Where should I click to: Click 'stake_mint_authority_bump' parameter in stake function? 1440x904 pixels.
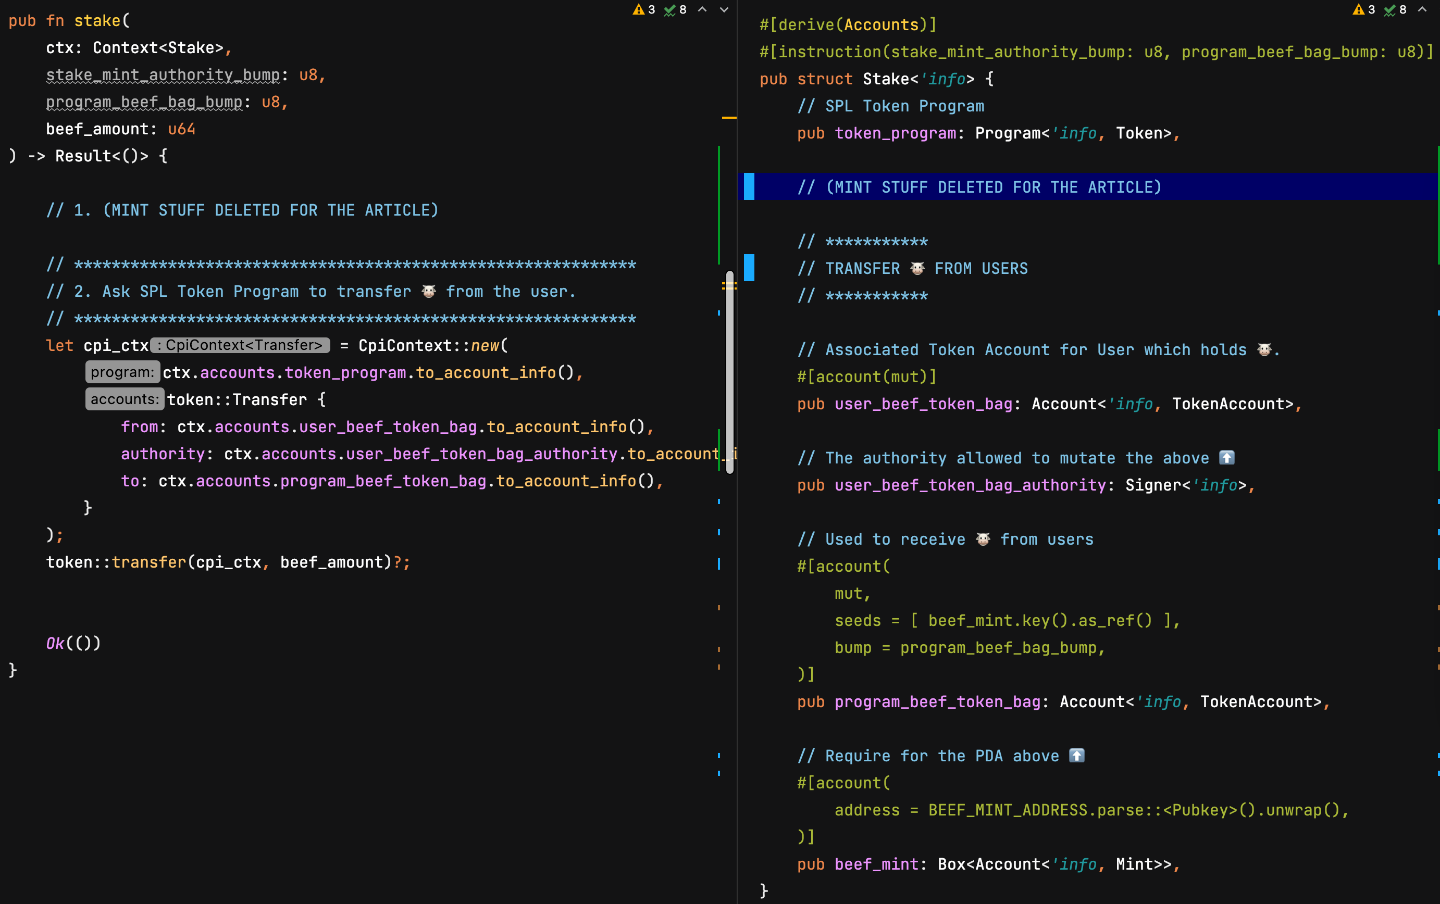click(x=163, y=75)
